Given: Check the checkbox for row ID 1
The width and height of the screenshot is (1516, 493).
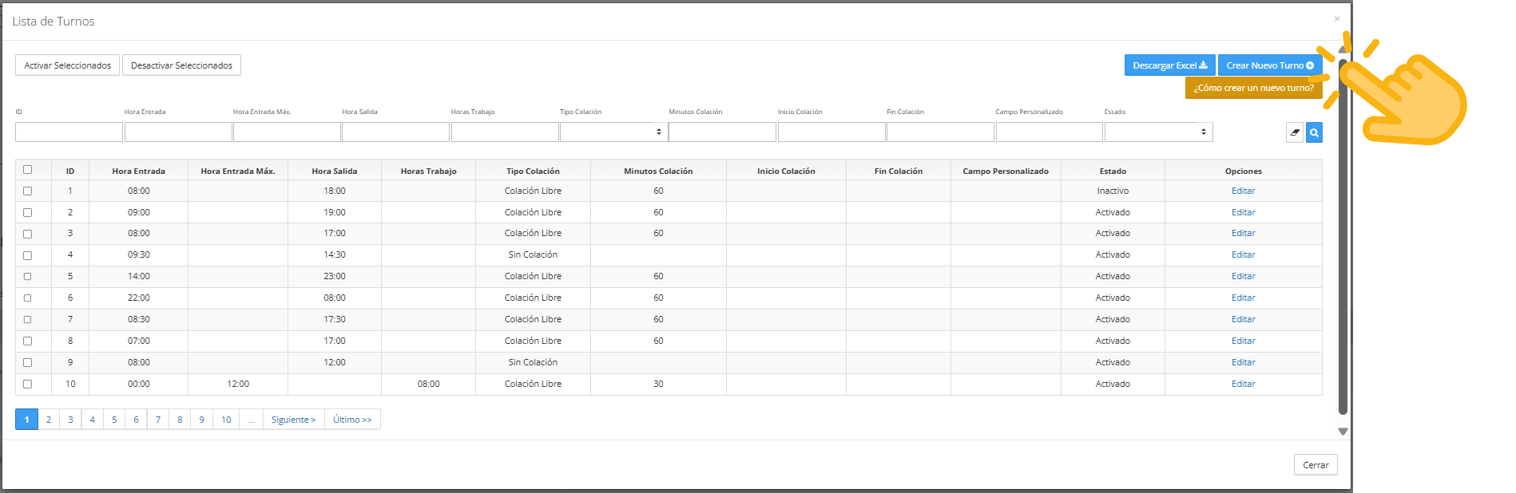Looking at the screenshot, I should pos(27,191).
